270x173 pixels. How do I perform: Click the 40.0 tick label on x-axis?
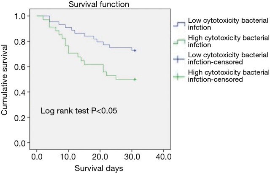coord(163,157)
